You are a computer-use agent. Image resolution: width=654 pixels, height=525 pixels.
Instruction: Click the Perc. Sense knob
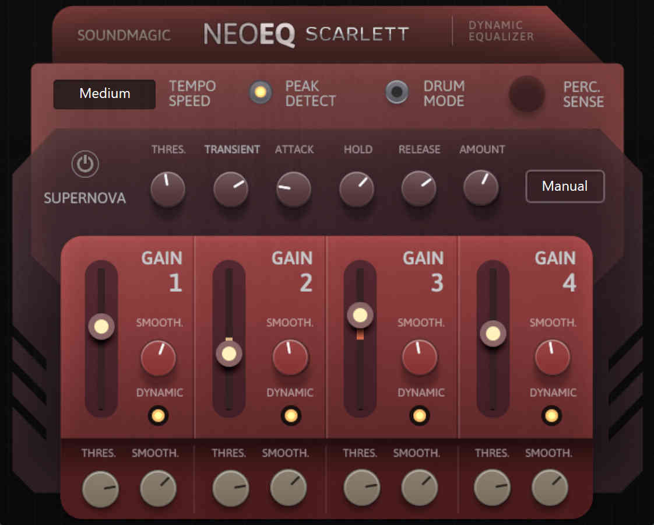tap(527, 93)
